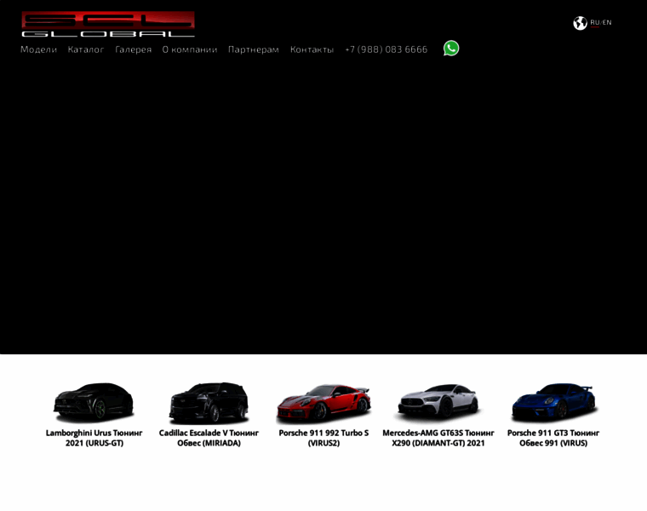Switch language to EN
The height and width of the screenshot is (511, 647).
click(607, 23)
